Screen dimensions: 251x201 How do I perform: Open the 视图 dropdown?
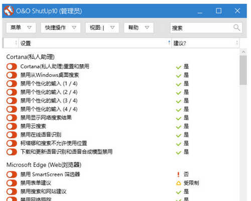[x=102, y=28]
